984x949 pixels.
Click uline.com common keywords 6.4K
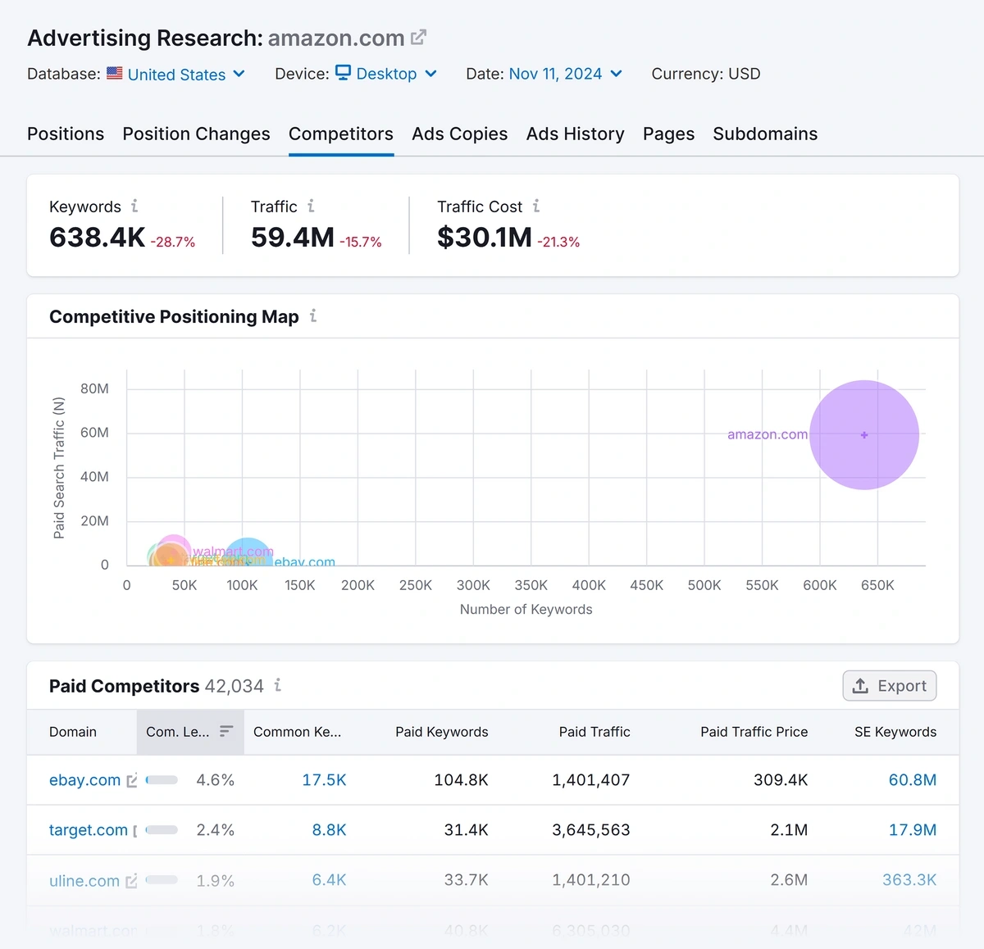pyautogui.click(x=329, y=880)
